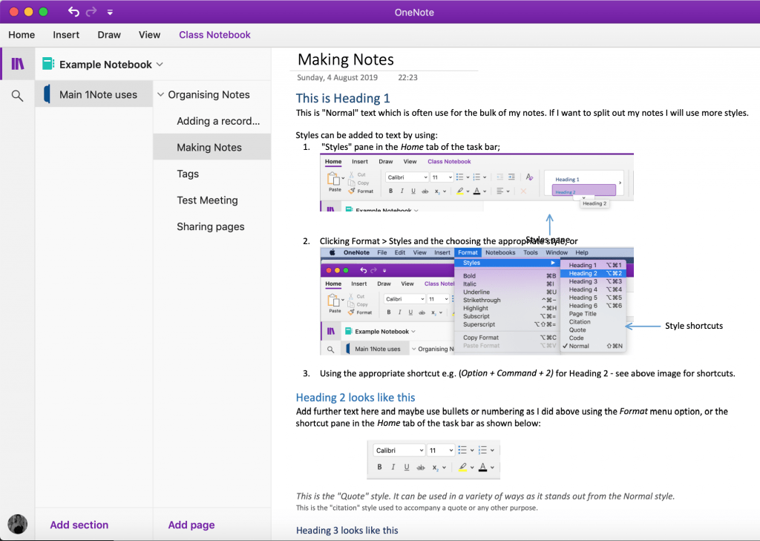The image size is (760, 541).
Task: Click the teal Example Notebook icon
Action: click(48, 64)
